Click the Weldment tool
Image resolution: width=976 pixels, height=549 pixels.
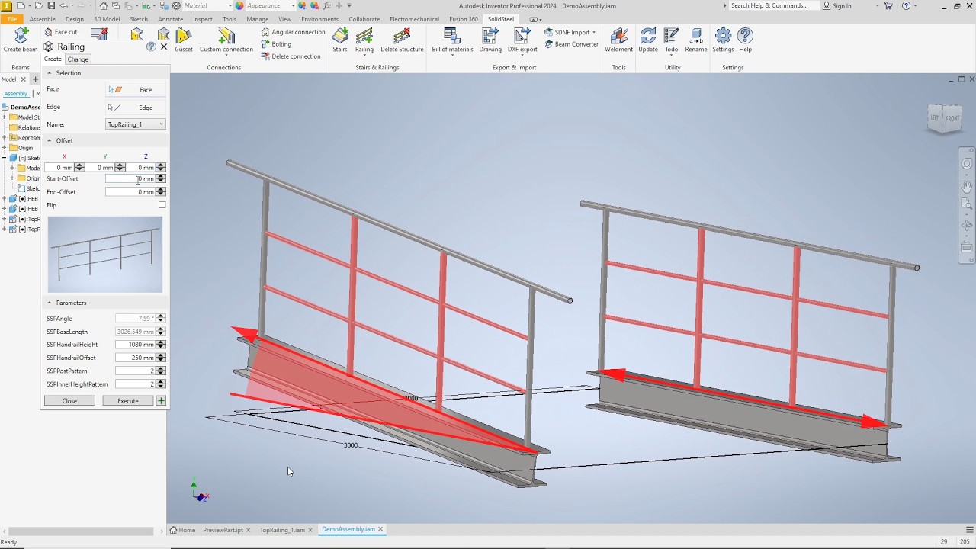pyautogui.click(x=618, y=40)
